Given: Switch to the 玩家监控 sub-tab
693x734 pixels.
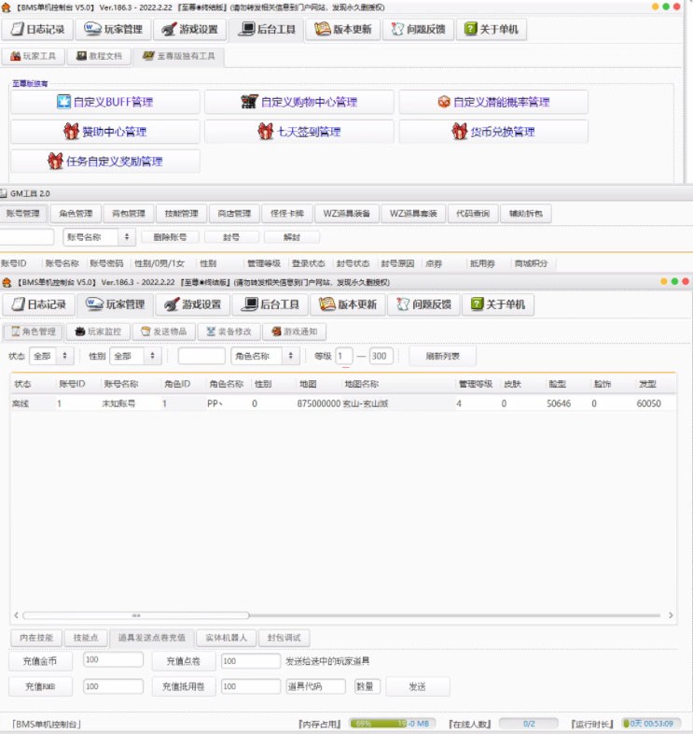Looking at the screenshot, I should click(98, 332).
